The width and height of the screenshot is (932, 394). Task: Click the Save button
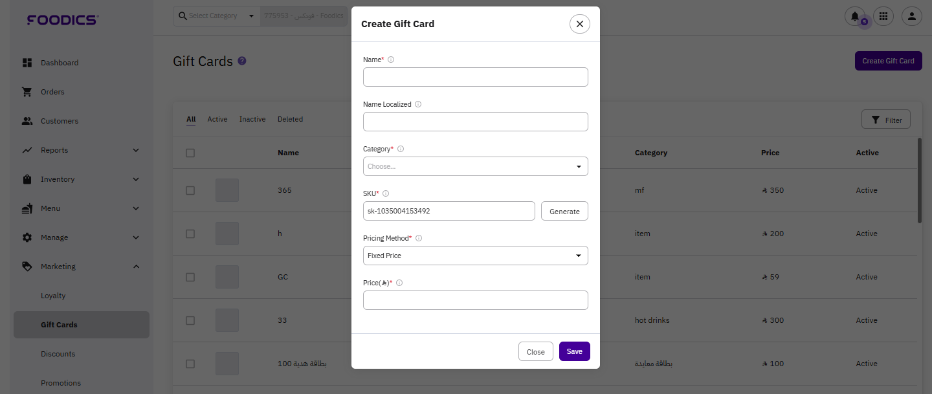pyautogui.click(x=574, y=351)
